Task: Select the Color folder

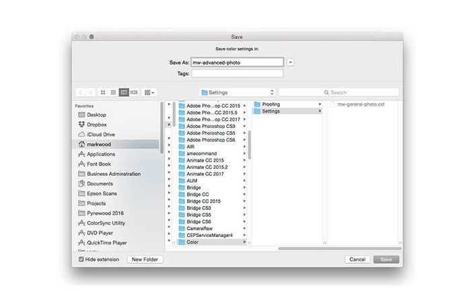Action: (x=212, y=242)
